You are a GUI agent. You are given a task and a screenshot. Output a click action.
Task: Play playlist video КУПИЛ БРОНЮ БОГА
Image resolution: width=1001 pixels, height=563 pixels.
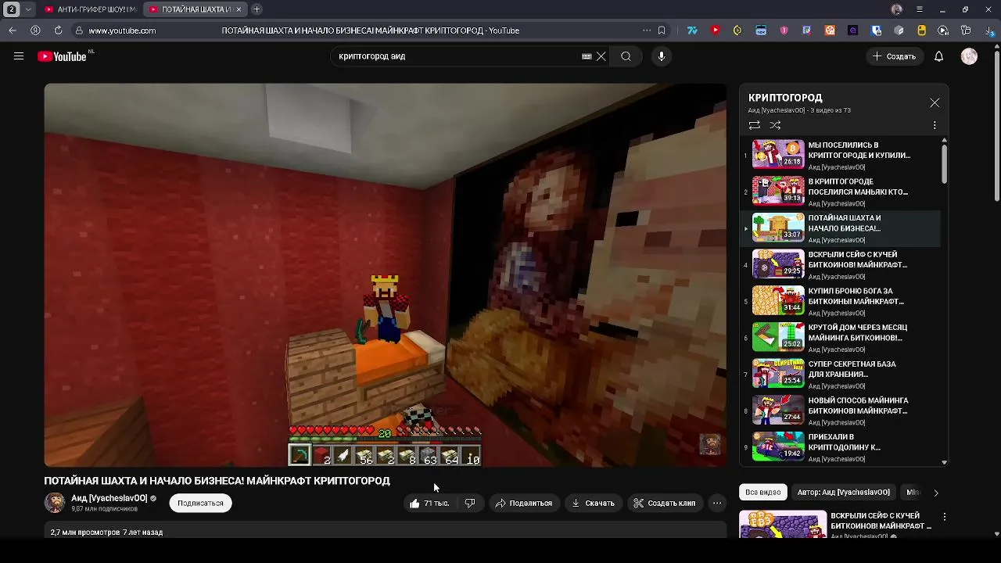pos(841,301)
